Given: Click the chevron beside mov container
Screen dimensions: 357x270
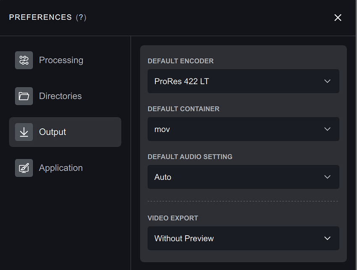Looking at the screenshot, I should click(328, 129).
